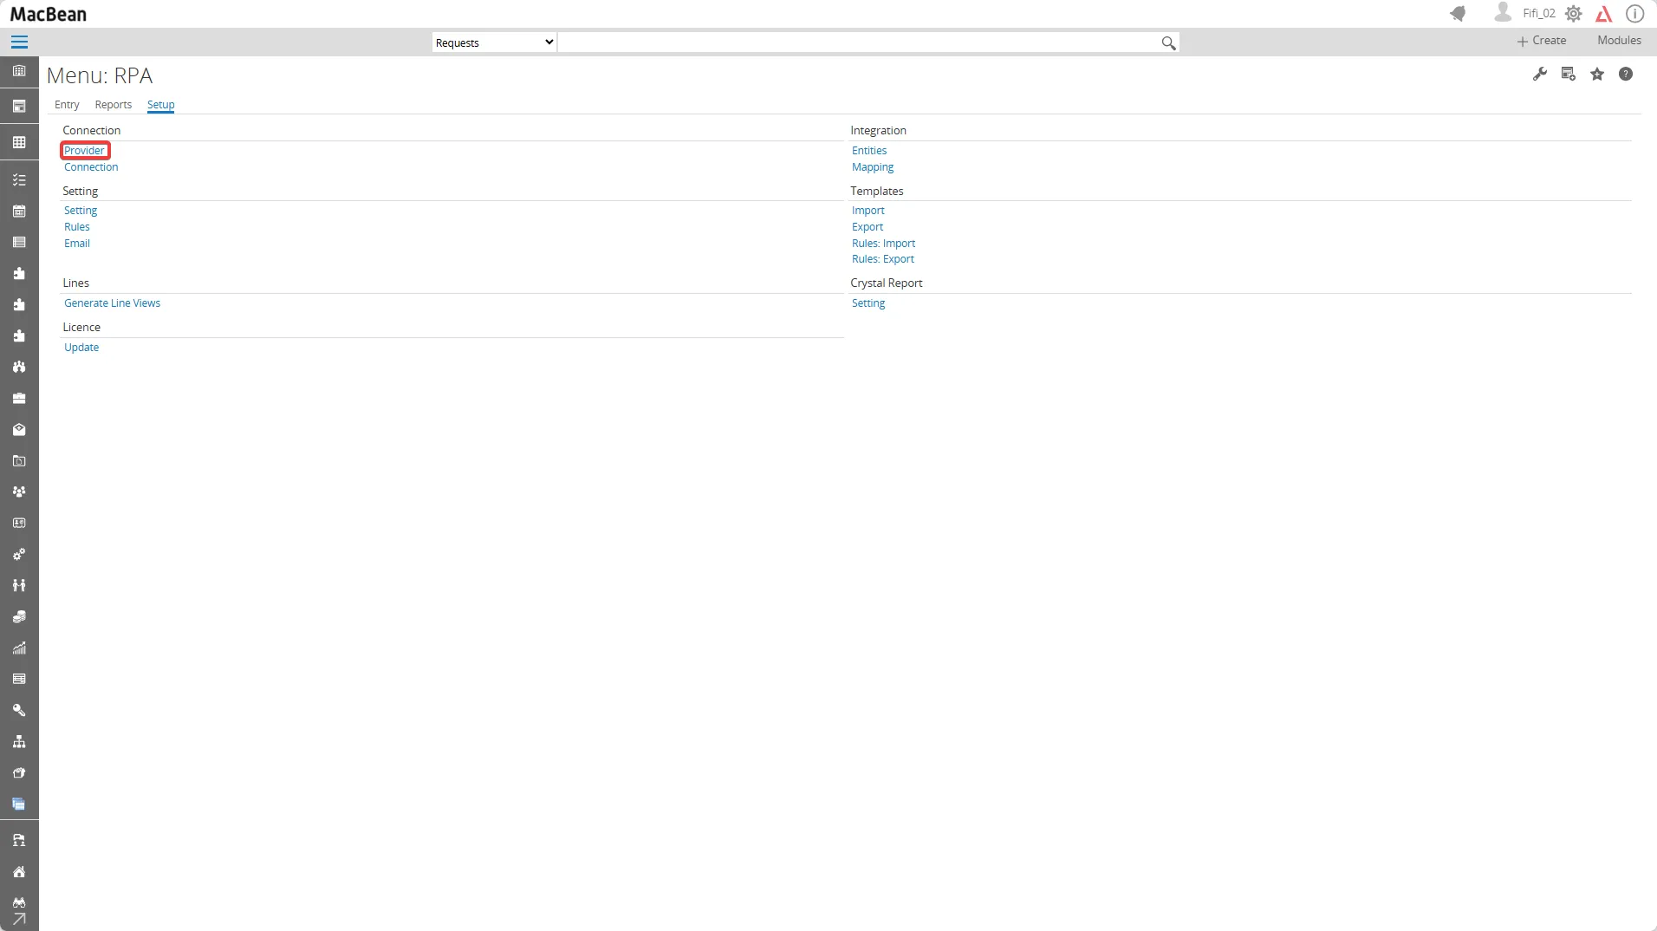Click the star favorites icon near the wrench

pyautogui.click(x=1597, y=75)
